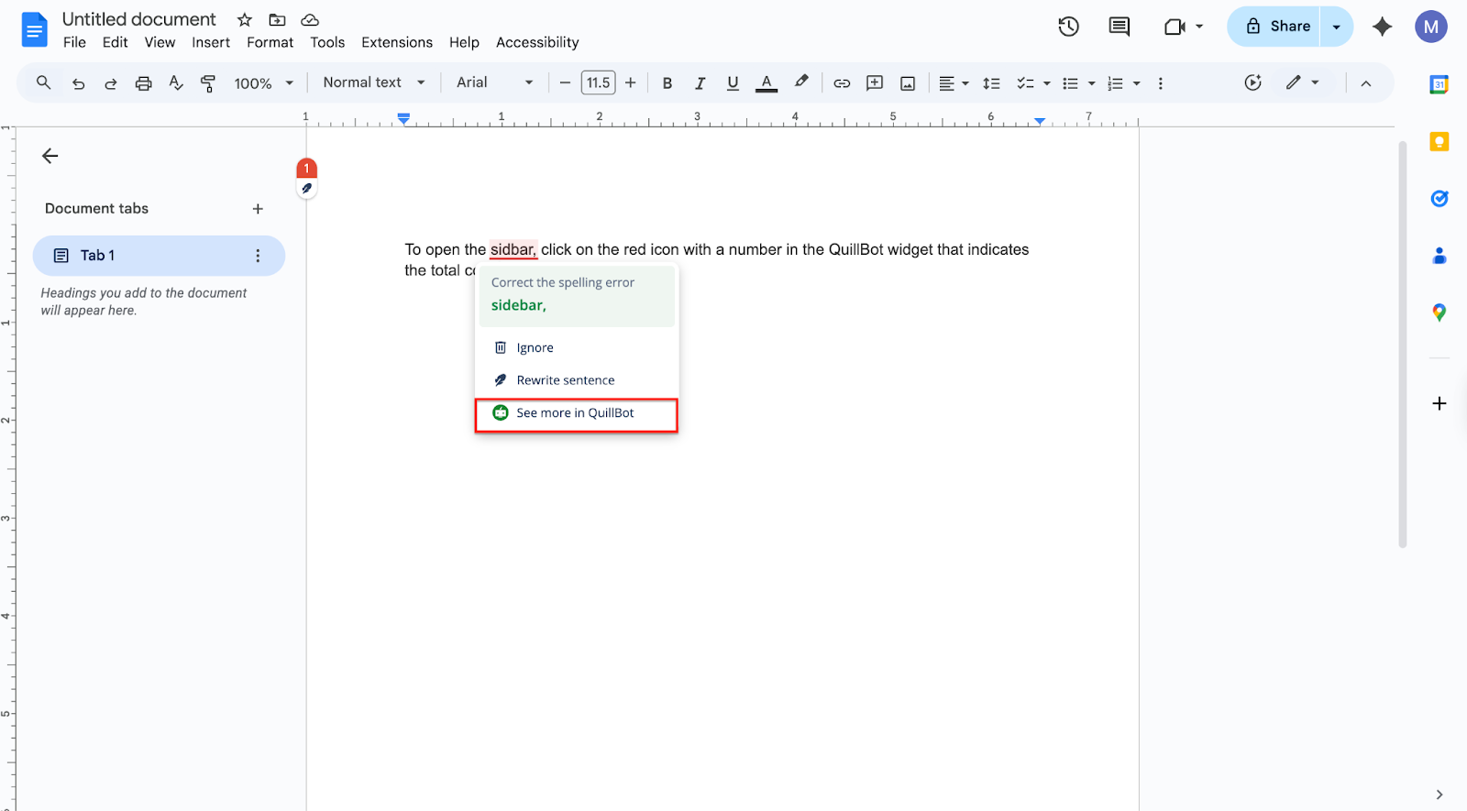The height and width of the screenshot is (811, 1467).
Task: Toggle underline formatting
Action: 733,83
